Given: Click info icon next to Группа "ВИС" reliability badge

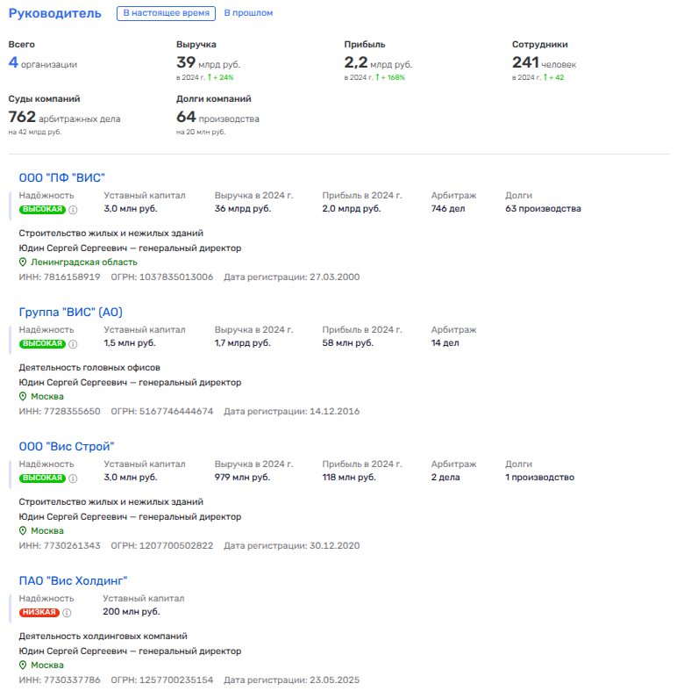Looking at the screenshot, I should [74, 344].
